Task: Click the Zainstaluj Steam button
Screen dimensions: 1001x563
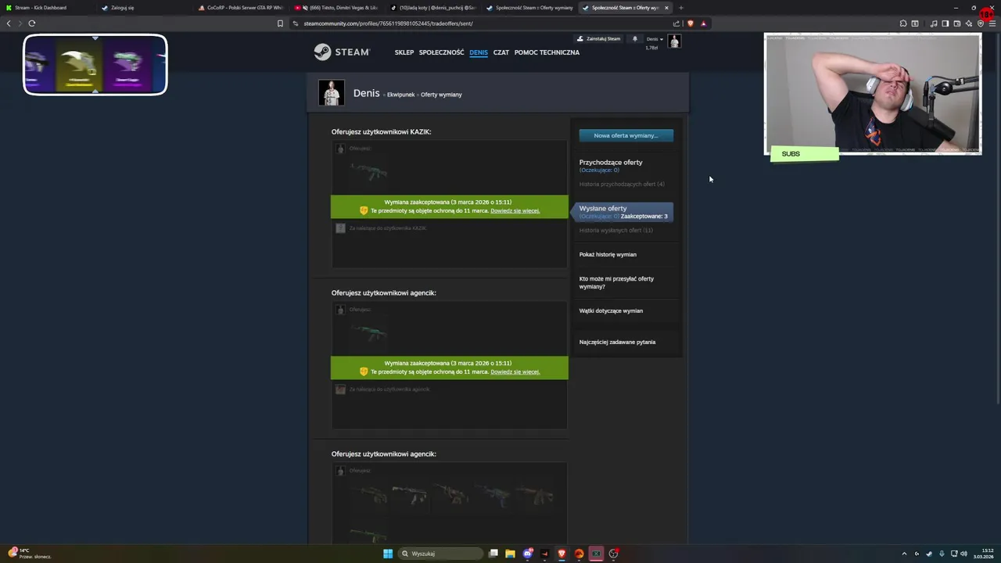Action: [598, 39]
